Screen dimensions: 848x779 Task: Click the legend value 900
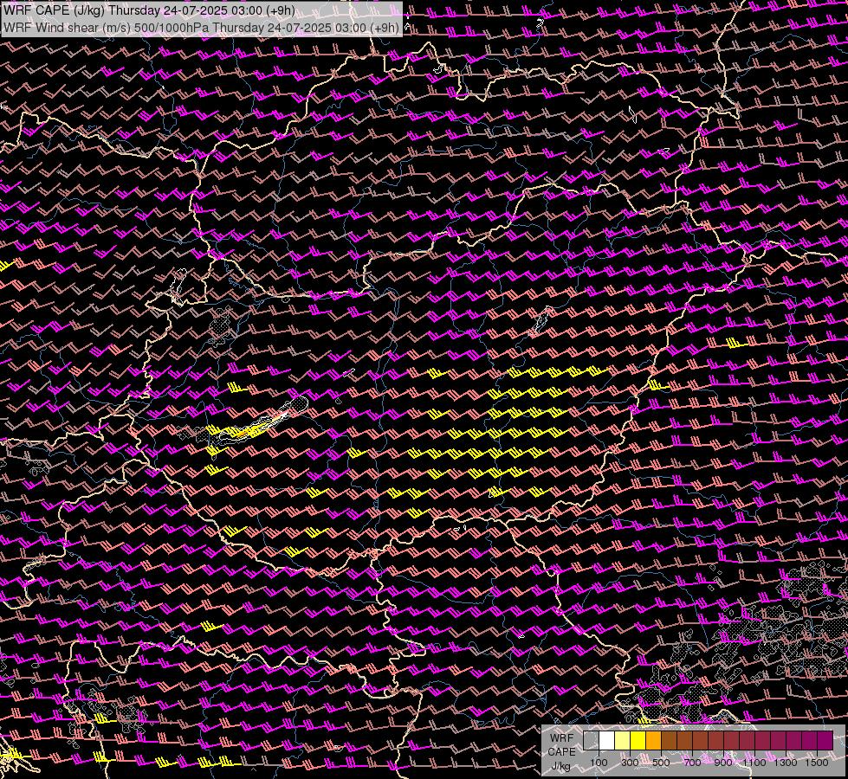(x=723, y=763)
